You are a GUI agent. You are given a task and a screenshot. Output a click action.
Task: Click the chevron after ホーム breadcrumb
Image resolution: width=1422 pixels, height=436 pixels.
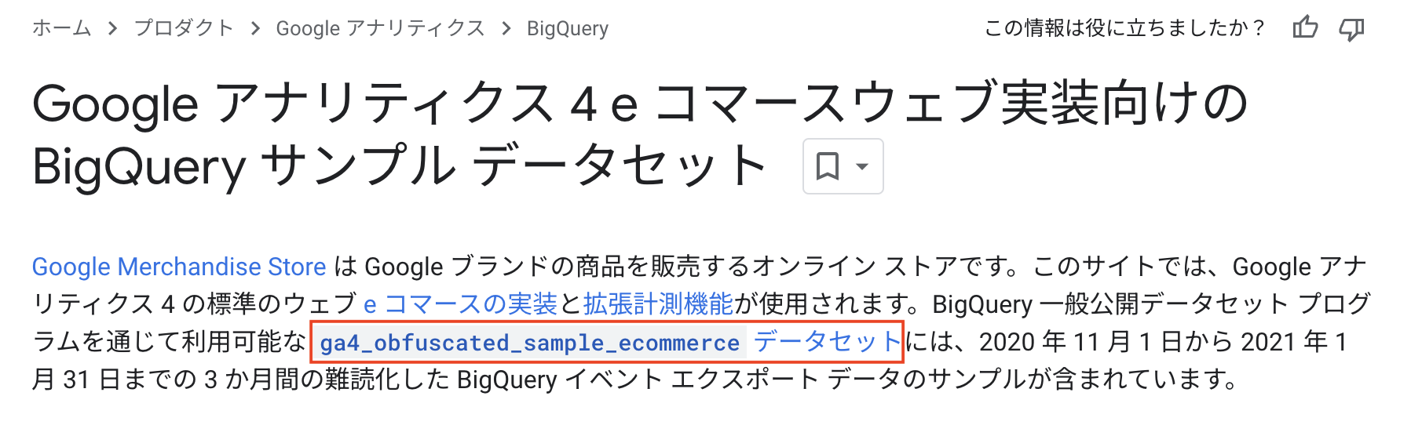[113, 28]
